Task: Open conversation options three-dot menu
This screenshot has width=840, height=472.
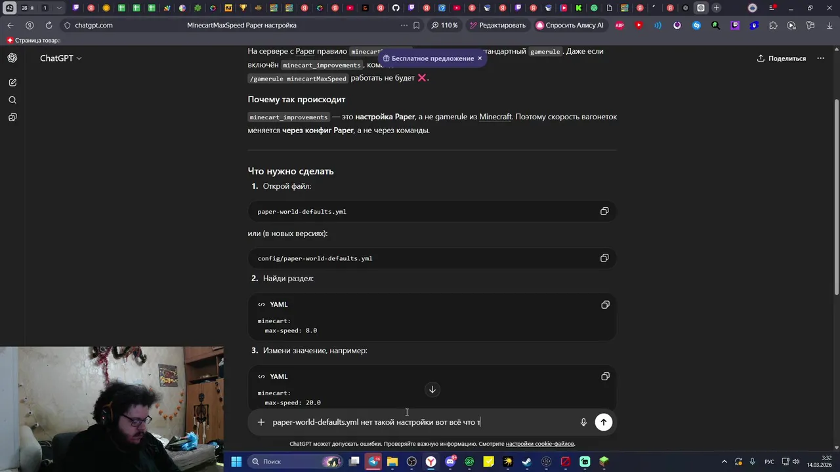Action: [820, 58]
